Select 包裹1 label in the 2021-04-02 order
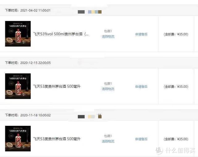Screen dimensions: 198x157 coord(108,31)
